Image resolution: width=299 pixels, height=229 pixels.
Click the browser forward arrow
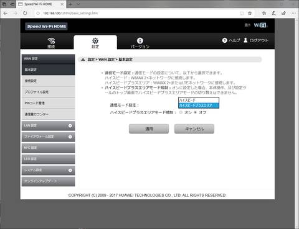pyautogui.click(x=16, y=13)
